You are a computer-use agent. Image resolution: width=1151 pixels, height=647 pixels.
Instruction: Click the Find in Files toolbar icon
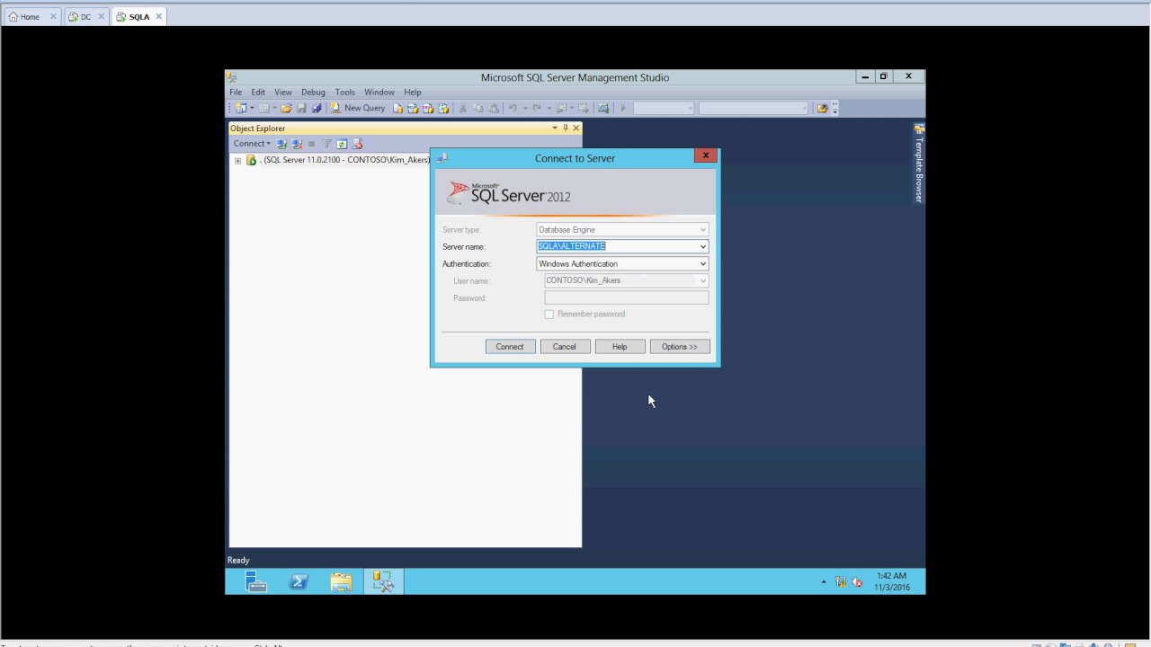pyautogui.click(x=822, y=108)
